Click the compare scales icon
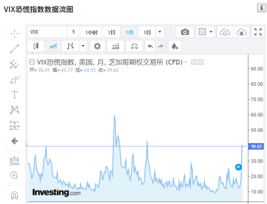 point(134,46)
